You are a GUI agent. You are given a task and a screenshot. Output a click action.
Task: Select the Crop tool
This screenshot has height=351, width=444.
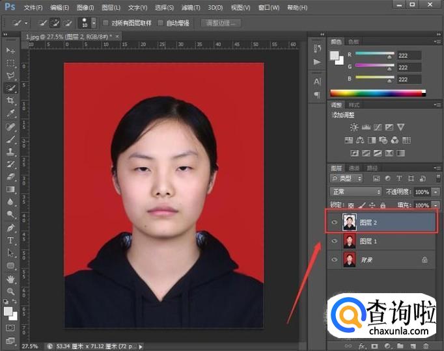10,101
